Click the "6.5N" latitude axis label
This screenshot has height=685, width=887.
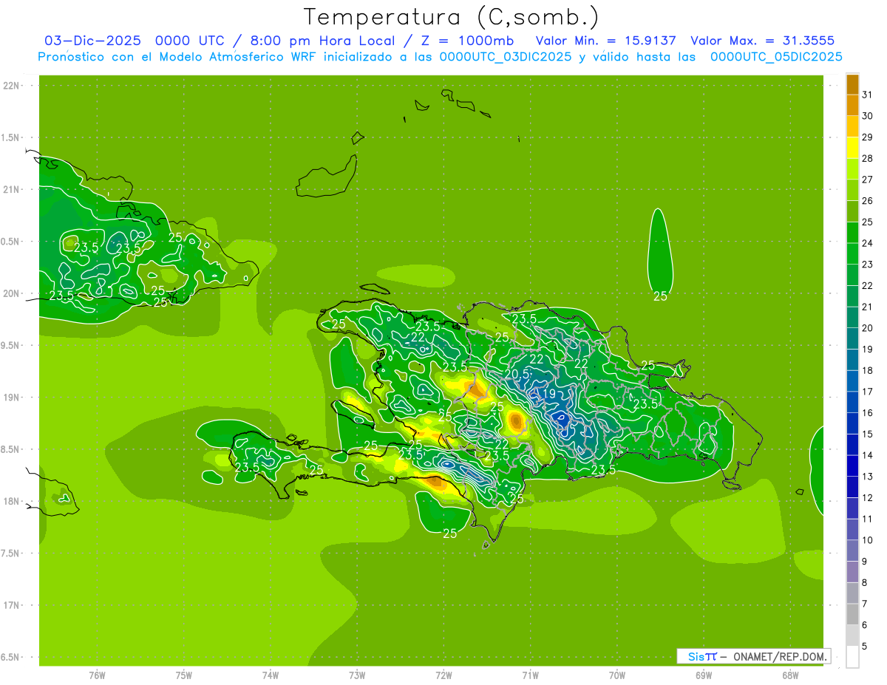click(x=9, y=658)
